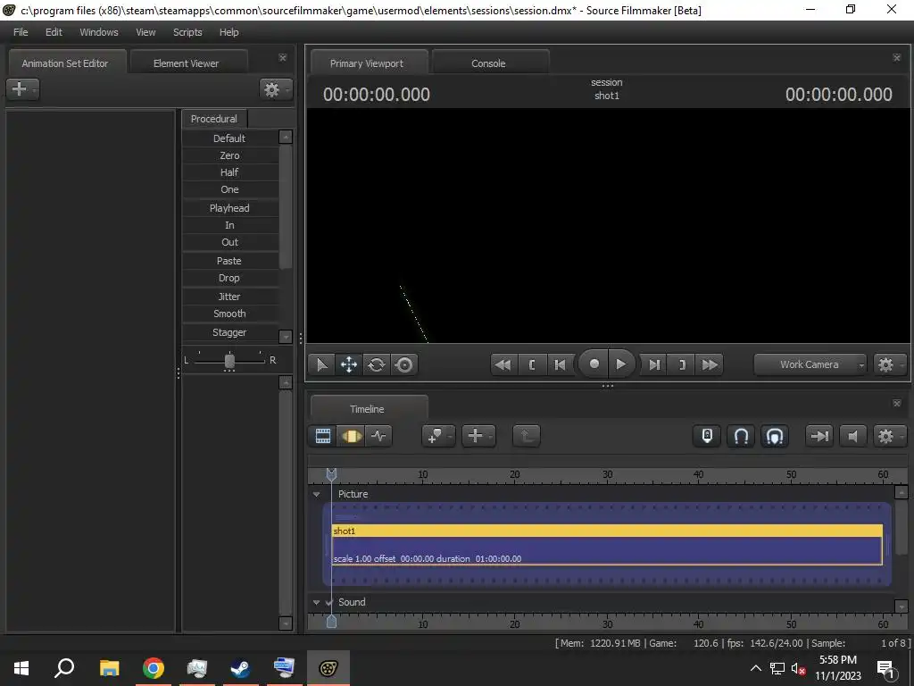The width and height of the screenshot is (914, 686).
Task: Click the presets list scroll-down arrow
Action: [x=286, y=337]
